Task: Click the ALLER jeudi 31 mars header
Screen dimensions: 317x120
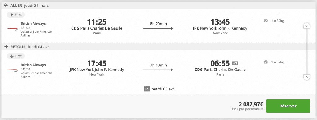Action: [26, 6]
